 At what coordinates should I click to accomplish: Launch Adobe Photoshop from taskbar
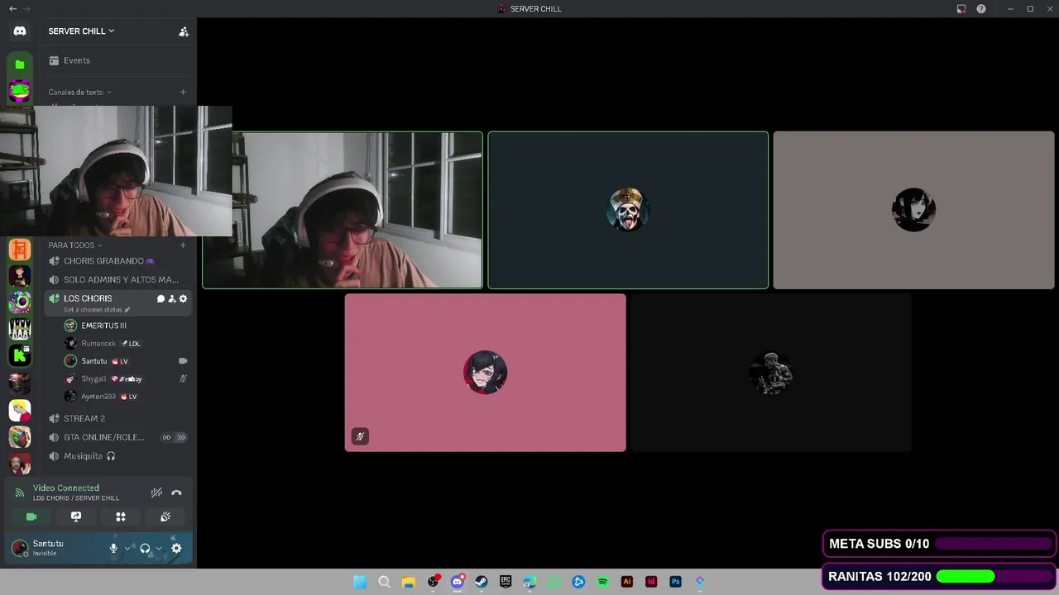(x=676, y=582)
